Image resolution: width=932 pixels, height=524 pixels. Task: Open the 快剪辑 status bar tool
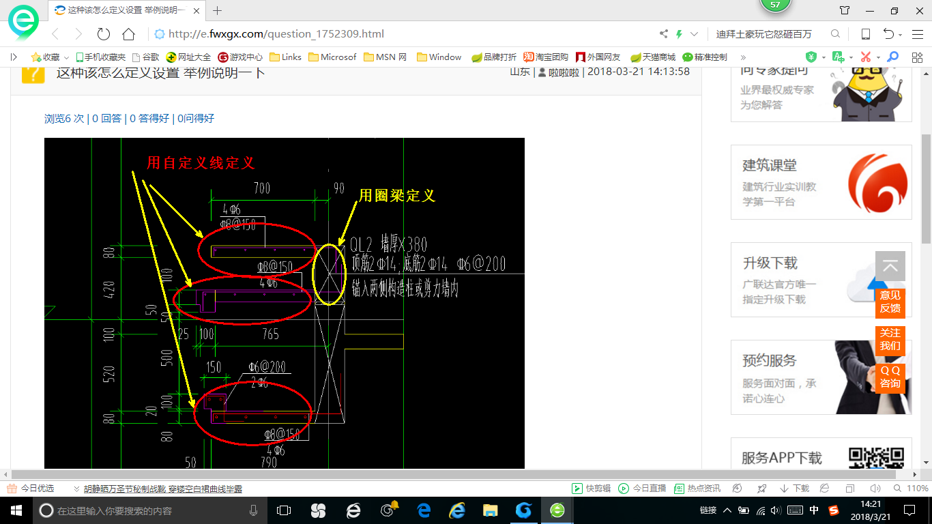[591, 489]
